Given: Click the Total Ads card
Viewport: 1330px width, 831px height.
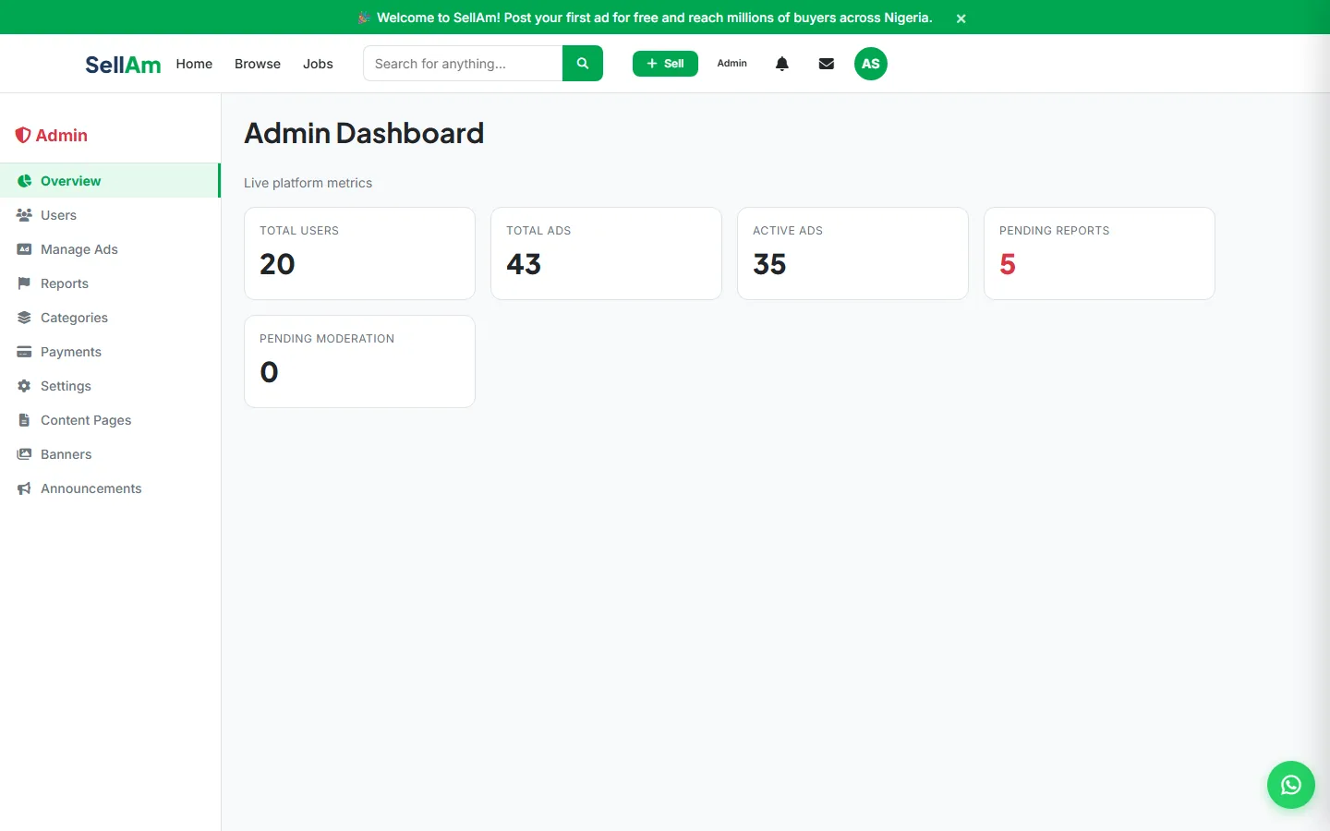Looking at the screenshot, I should [606, 253].
